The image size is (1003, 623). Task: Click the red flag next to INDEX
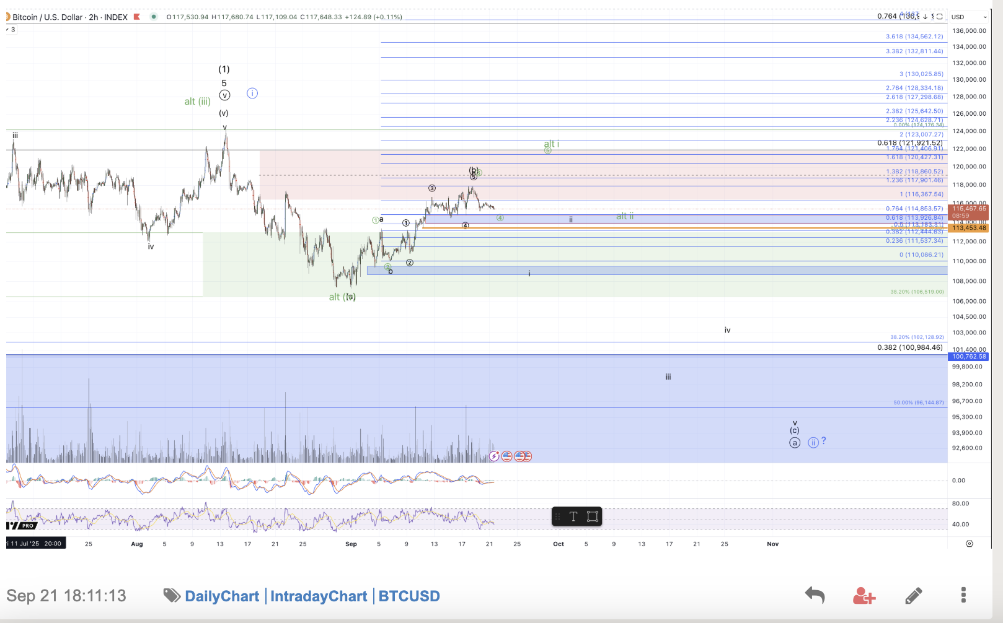click(x=137, y=17)
